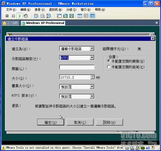The width and height of the screenshot is (161, 151).
Task: Click the Revert to snapshot icon
Action: click(x=42, y=16)
